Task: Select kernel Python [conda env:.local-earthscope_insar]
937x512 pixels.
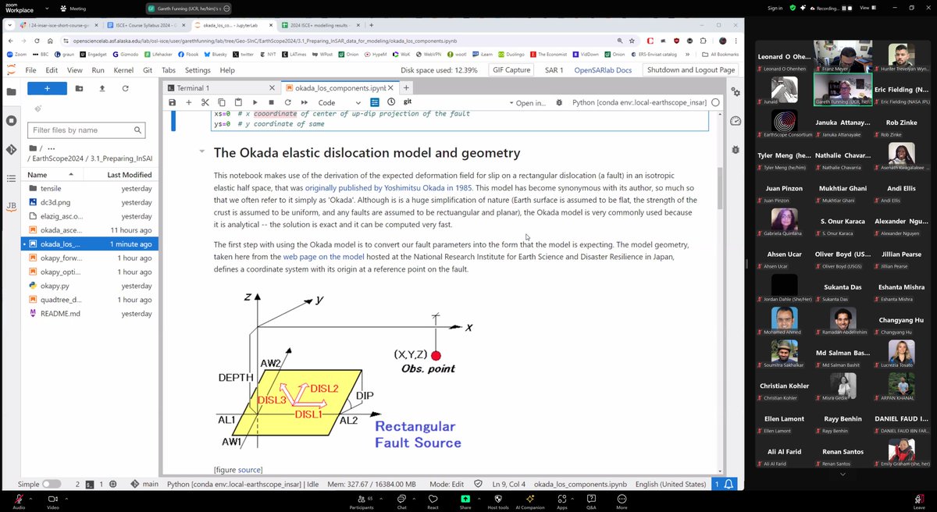Action: [x=640, y=102]
